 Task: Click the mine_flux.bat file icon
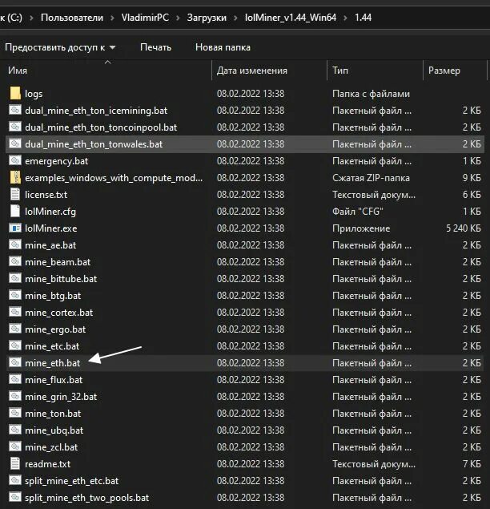[15, 379]
